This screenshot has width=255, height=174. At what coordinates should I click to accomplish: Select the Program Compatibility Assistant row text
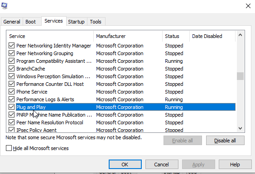point(54,61)
